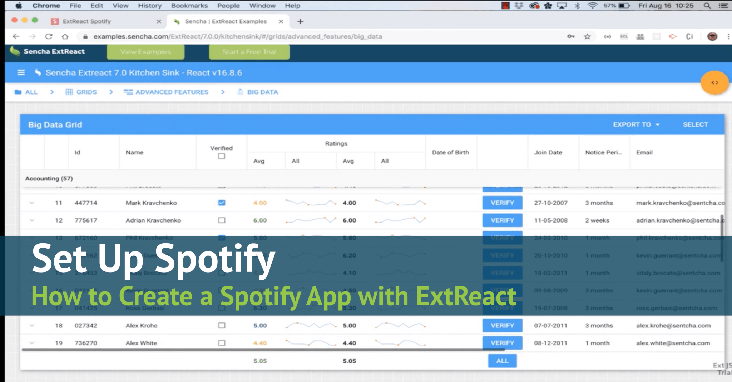Bookmark this page with star icon
Viewport: 732px width, 382px height.
[587, 36]
